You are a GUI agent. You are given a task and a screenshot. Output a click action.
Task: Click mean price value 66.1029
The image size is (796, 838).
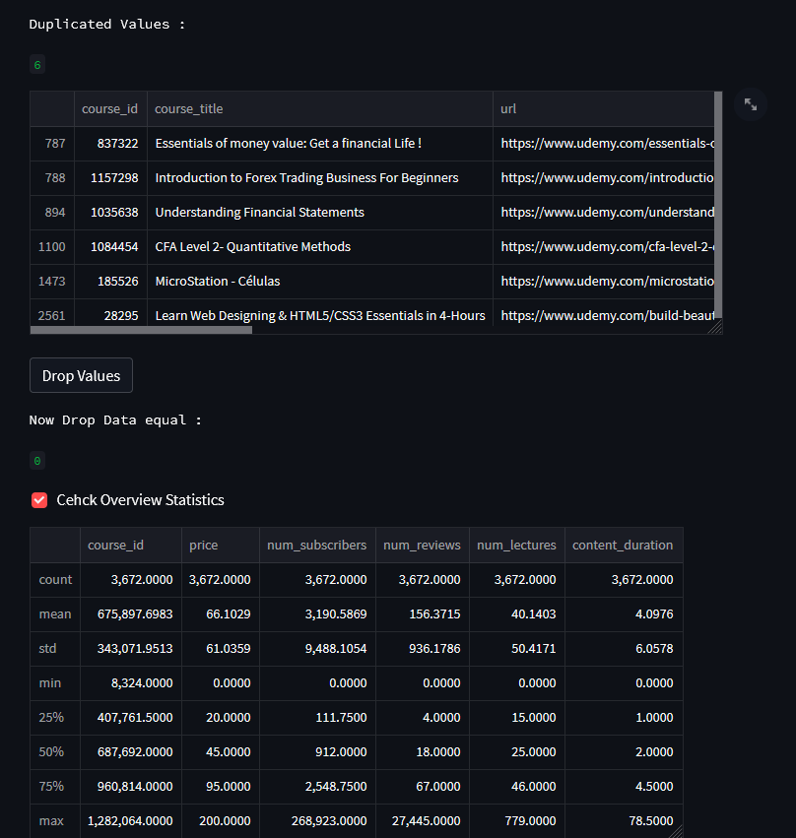[x=221, y=614]
